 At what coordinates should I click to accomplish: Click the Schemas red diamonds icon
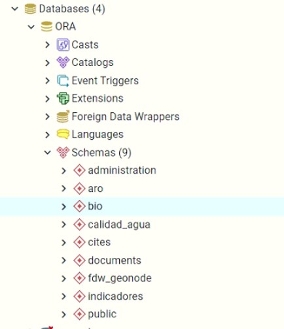[63, 152]
